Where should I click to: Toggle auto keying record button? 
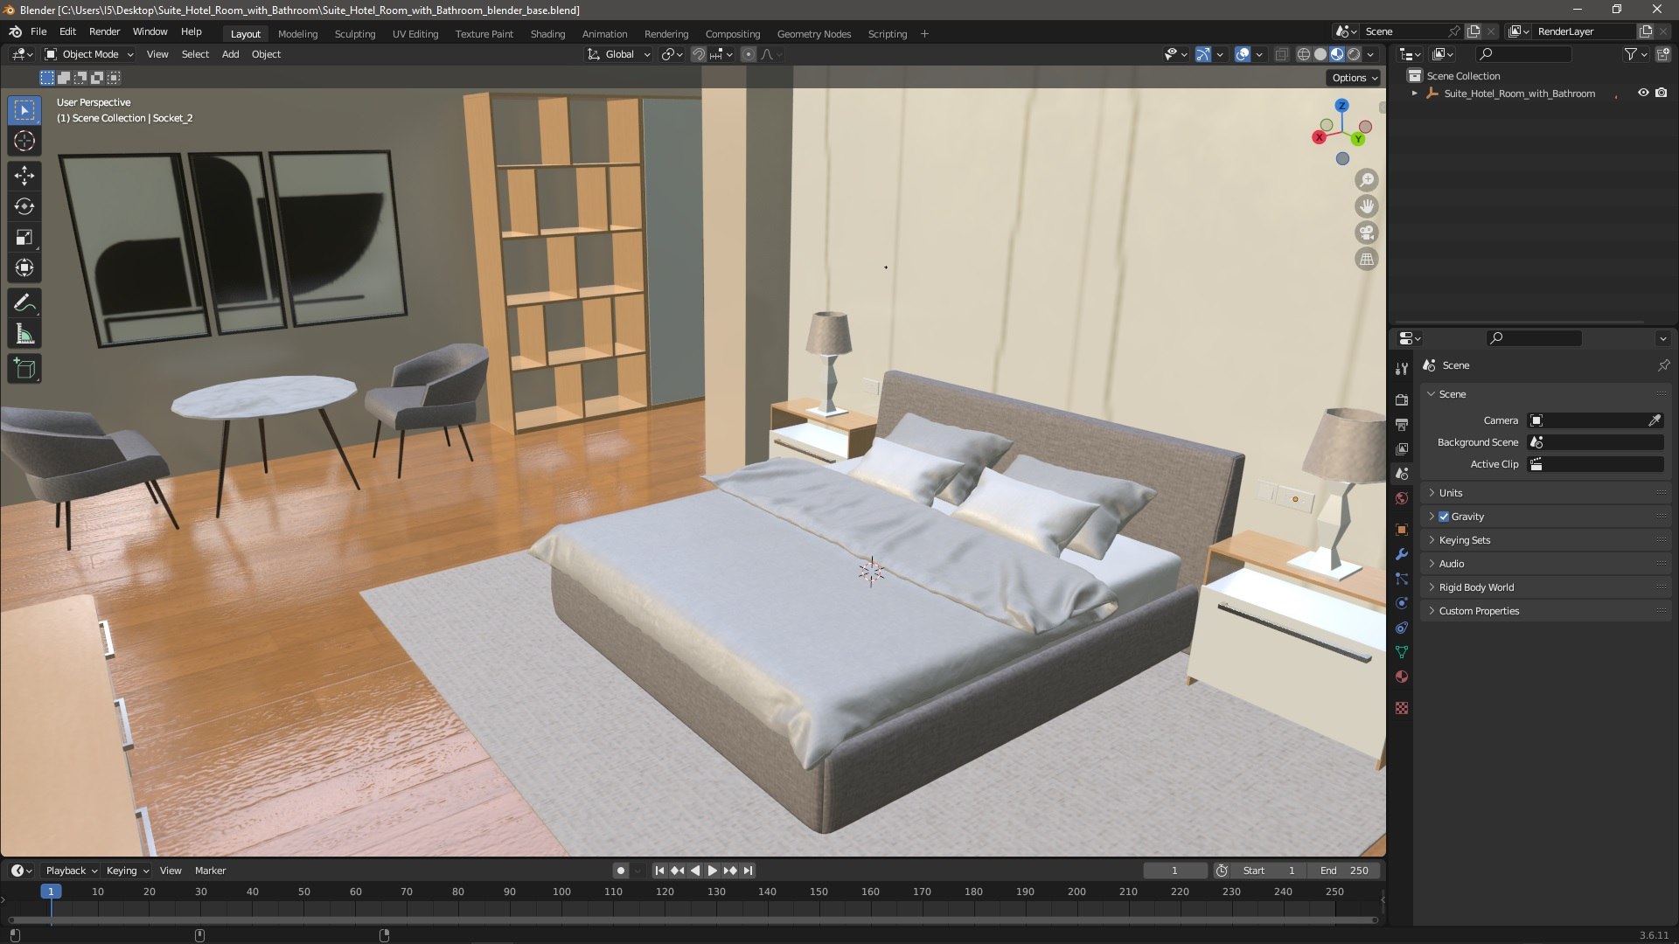621,871
